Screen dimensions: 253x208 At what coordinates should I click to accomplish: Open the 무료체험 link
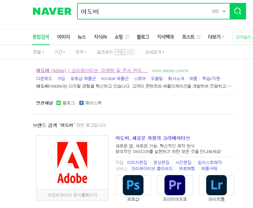pos(187,168)
